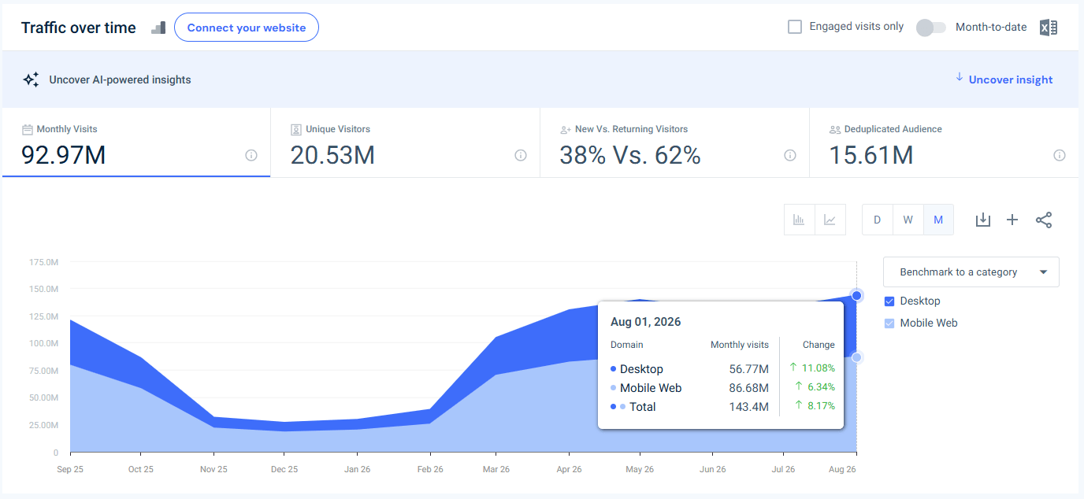This screenshot has height=499, width=1084.
Task: Click tooltip Desktop value 56.77M
Action: point(748,369)
